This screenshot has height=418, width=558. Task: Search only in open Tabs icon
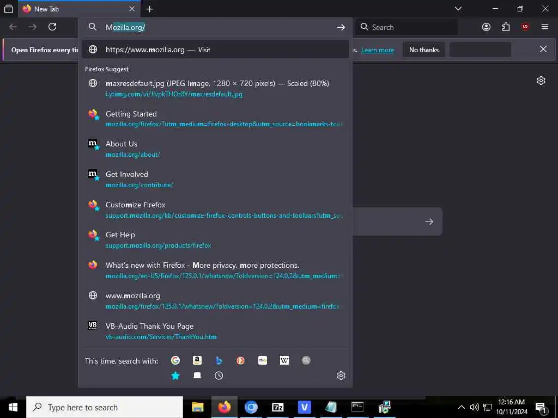[197, 376]
